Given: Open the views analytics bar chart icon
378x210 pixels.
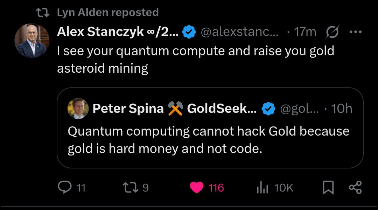Looking at the screenshot, I should click(262, 188).
